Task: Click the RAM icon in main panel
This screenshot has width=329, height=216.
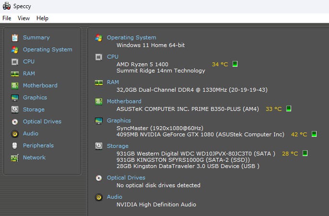Action: (99, 83)
